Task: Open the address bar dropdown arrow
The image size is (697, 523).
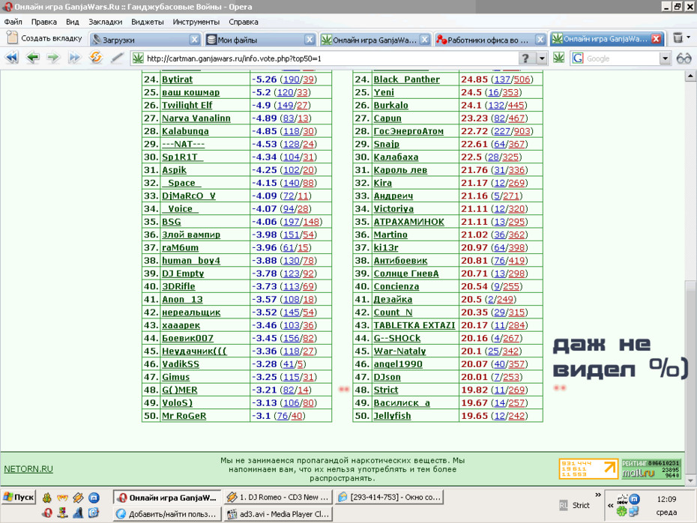Action: coord(542,58)
